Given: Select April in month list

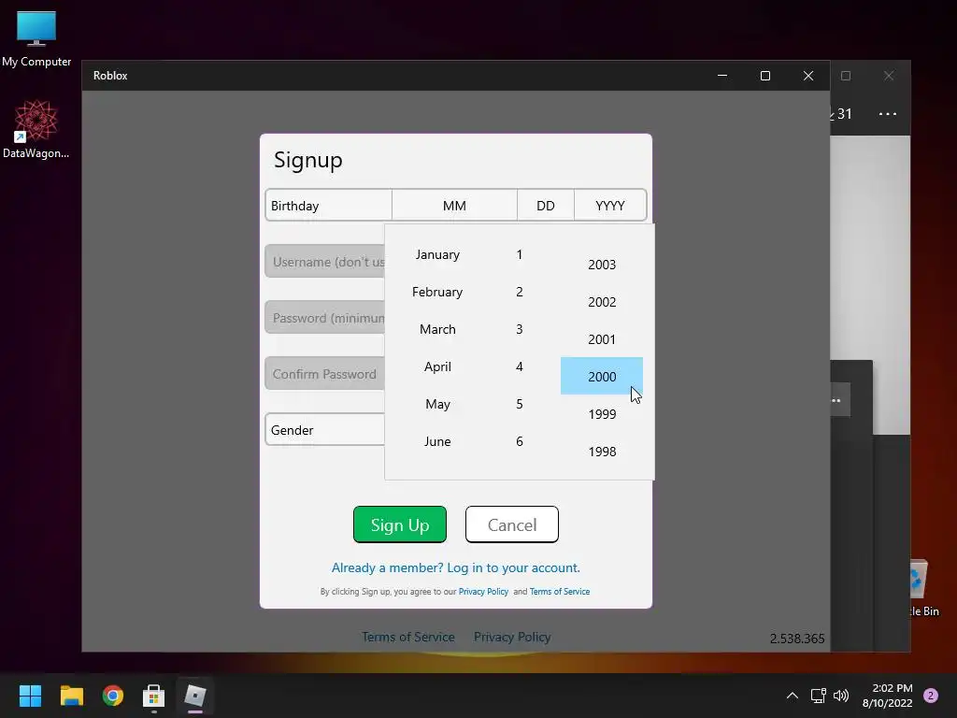Looking at the screenshot, I should tap(437, 366).
